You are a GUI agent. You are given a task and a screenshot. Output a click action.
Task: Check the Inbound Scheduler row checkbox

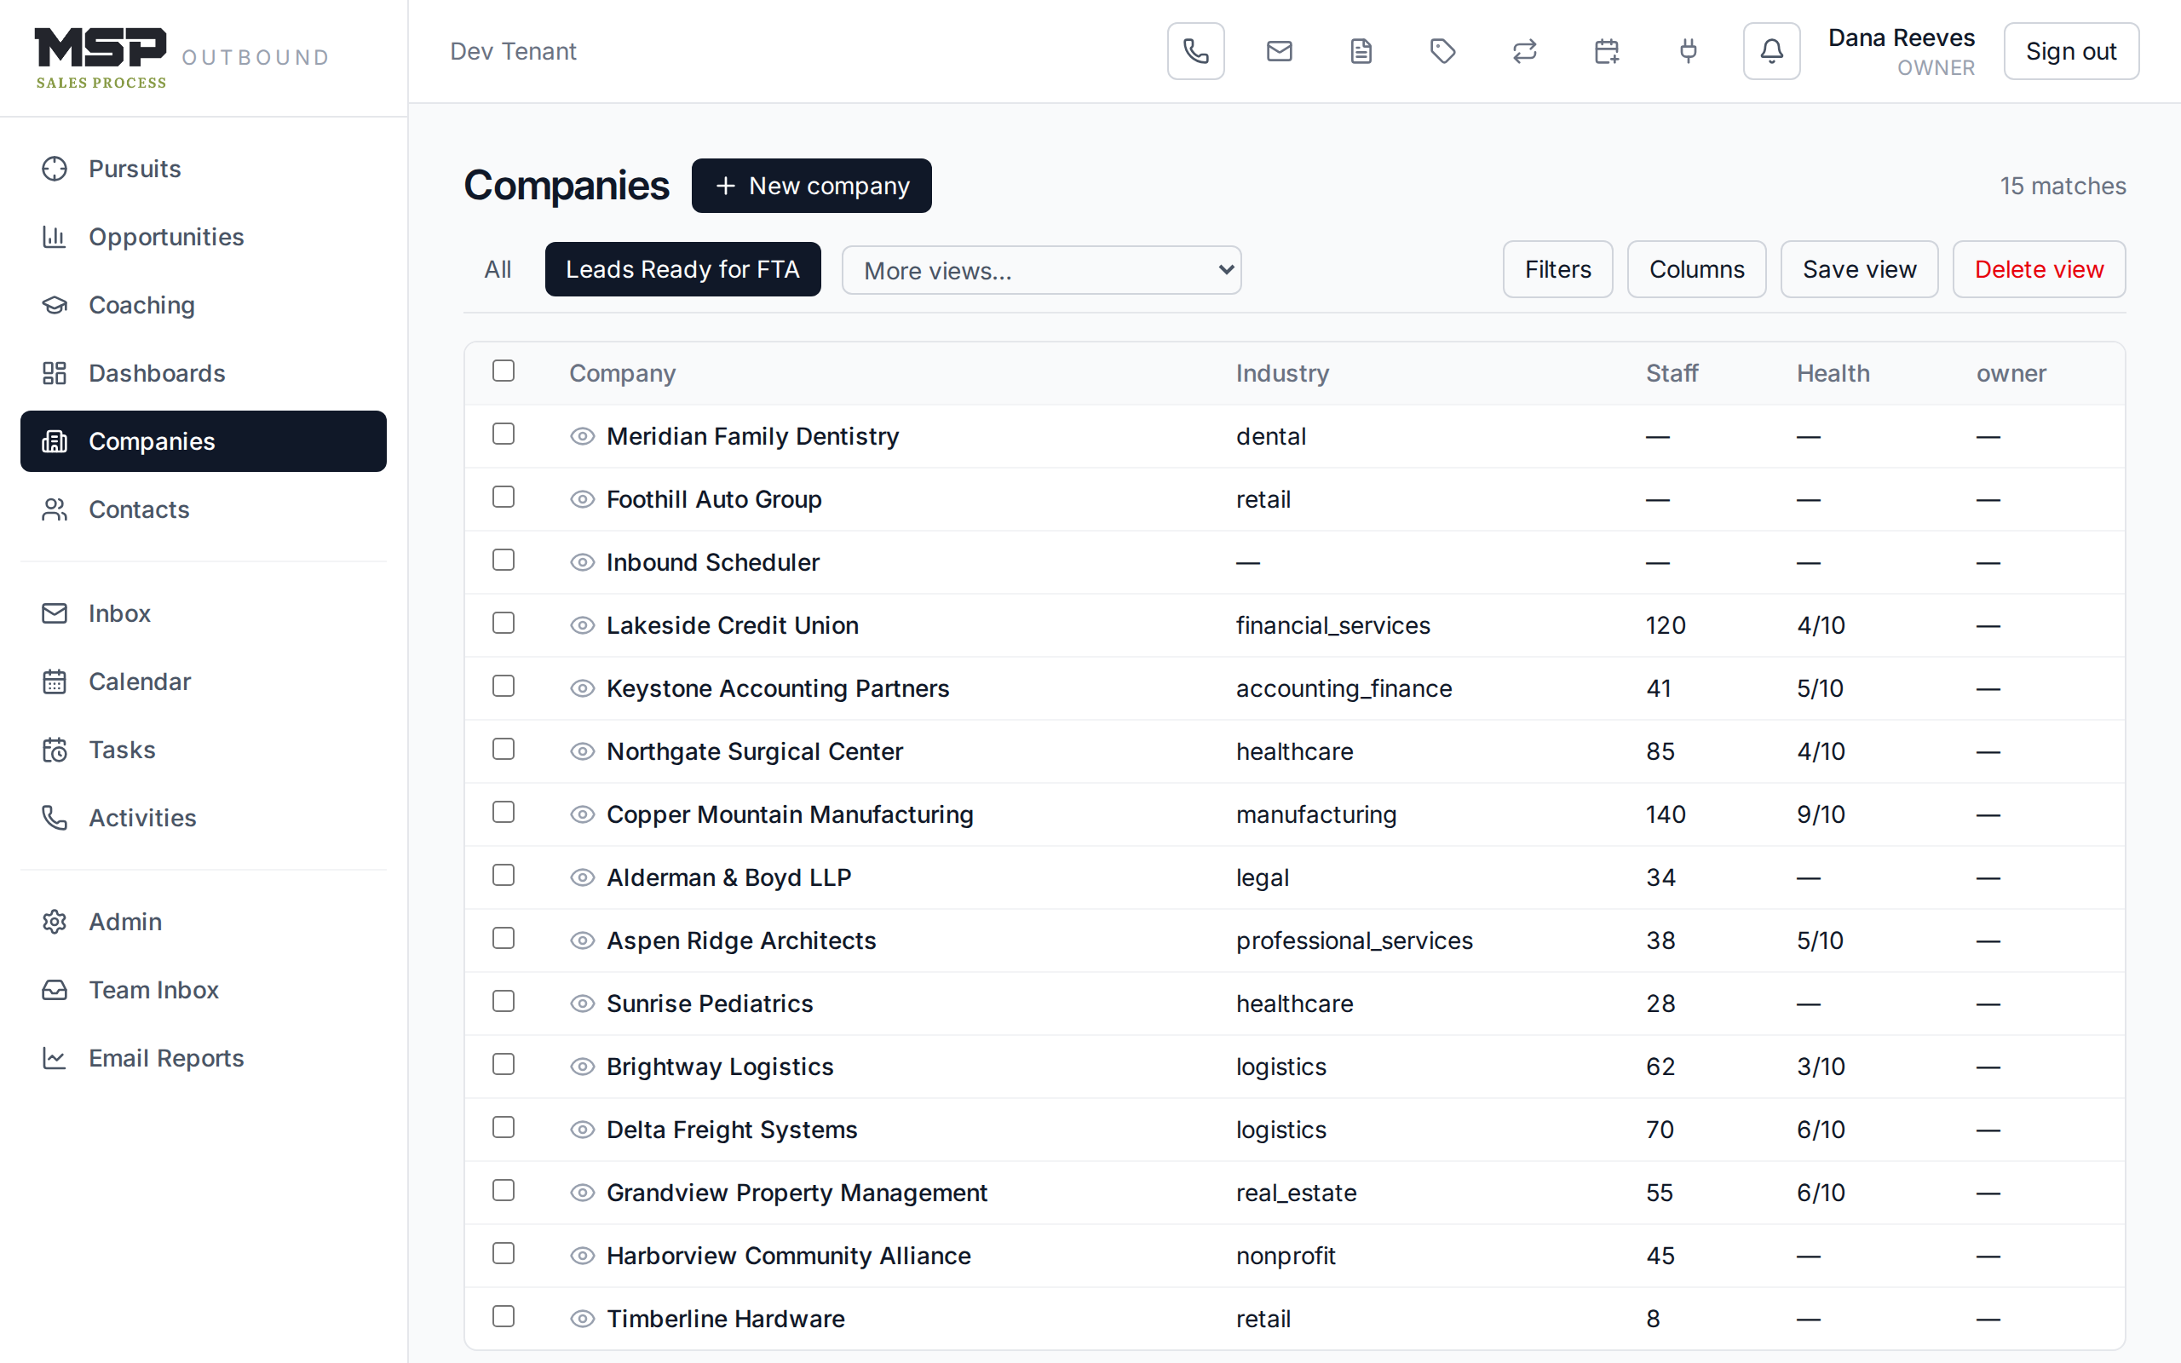[x=504, y=561]
